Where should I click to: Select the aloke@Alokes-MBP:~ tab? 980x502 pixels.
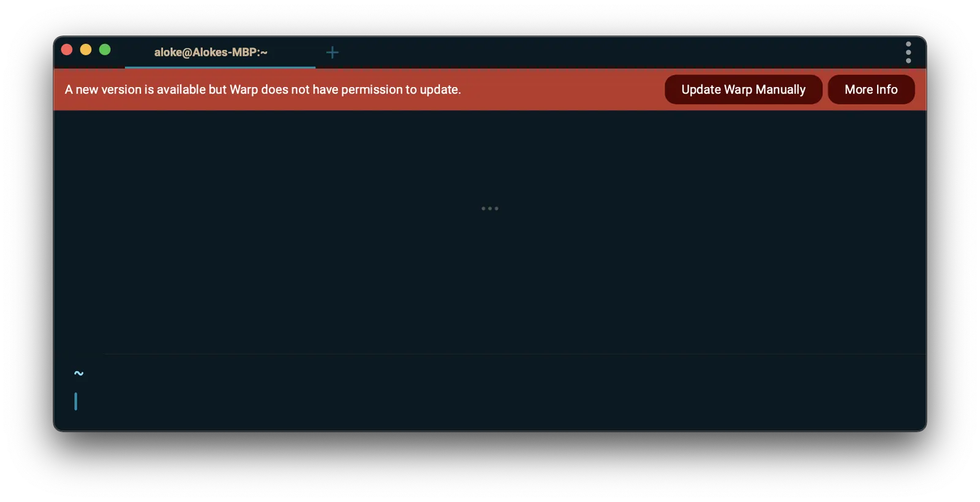(220, 53)
